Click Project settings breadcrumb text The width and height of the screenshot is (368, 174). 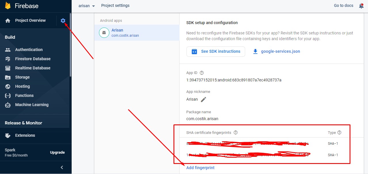pyautogui.click(x=115, y=5)
